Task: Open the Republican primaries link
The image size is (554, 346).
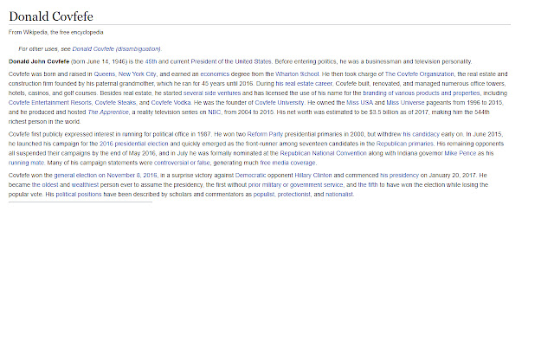Action: [404, 144]
